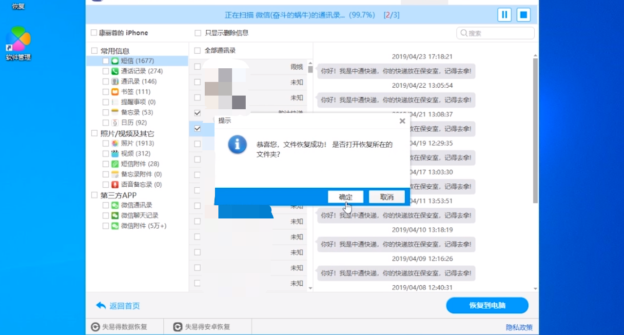Check the 第三方APP group checkbox

pyautogui.click(x=94, y=195)
